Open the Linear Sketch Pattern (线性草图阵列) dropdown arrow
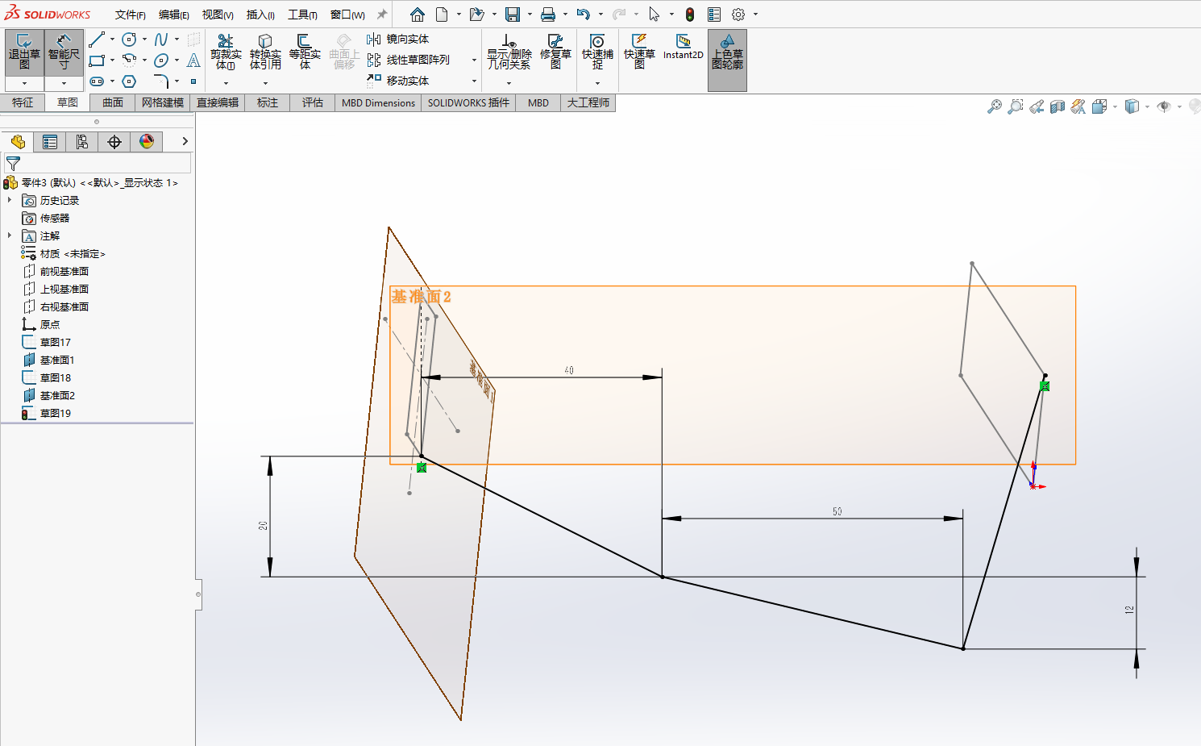The image size is (1201, 746). click(474, 60)
